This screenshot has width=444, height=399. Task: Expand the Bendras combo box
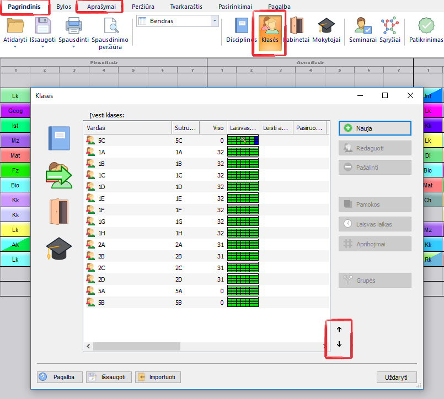[215, 21]
